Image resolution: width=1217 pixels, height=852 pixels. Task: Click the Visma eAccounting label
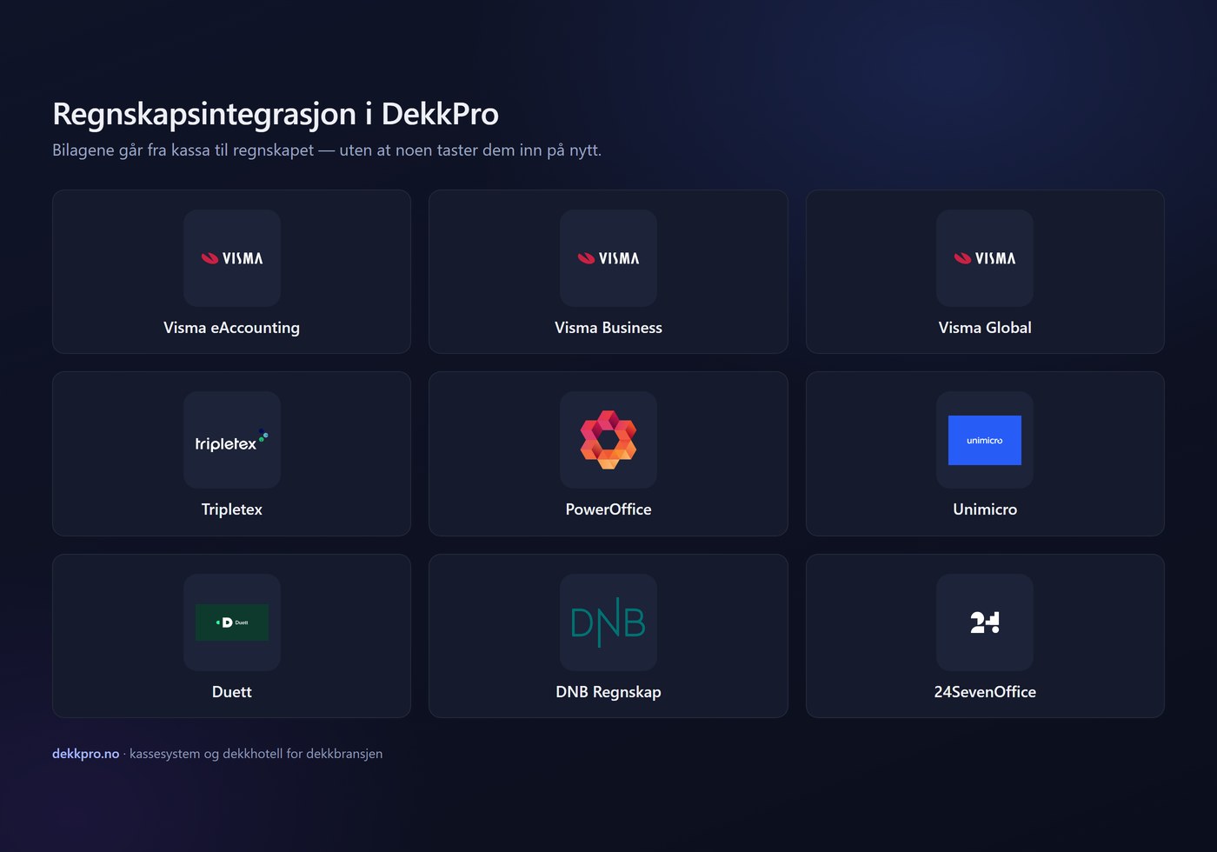pos(232,328)
